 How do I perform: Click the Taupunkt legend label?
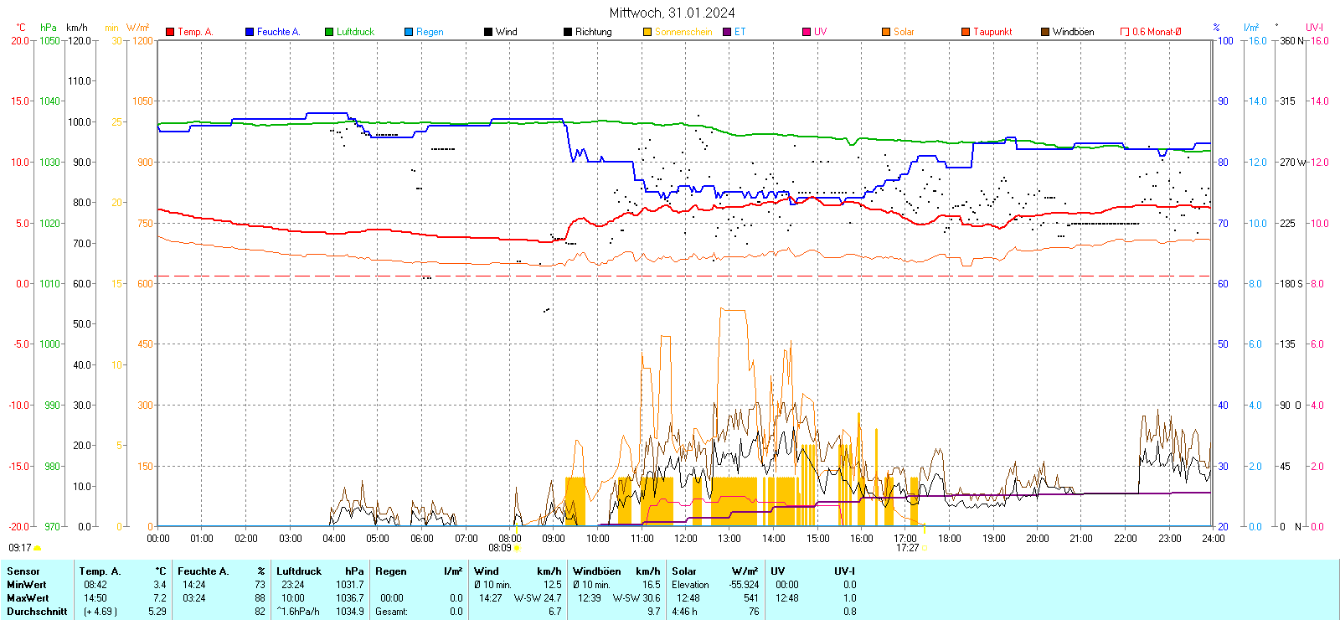click(x=992, y=32)
